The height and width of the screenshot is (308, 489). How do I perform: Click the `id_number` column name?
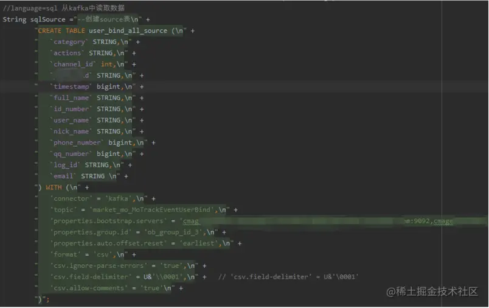pyautogui.click(x=71, y=109)
